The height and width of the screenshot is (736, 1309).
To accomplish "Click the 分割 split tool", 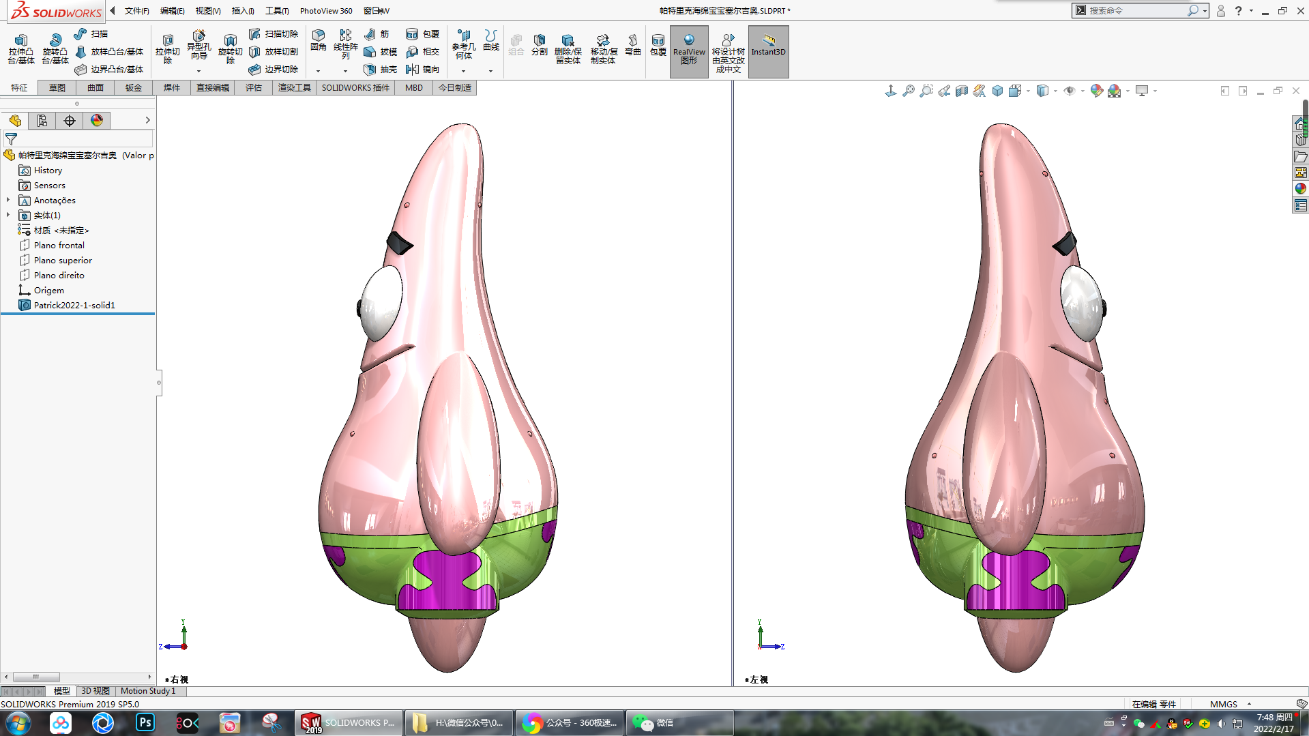I will [540, 44].
